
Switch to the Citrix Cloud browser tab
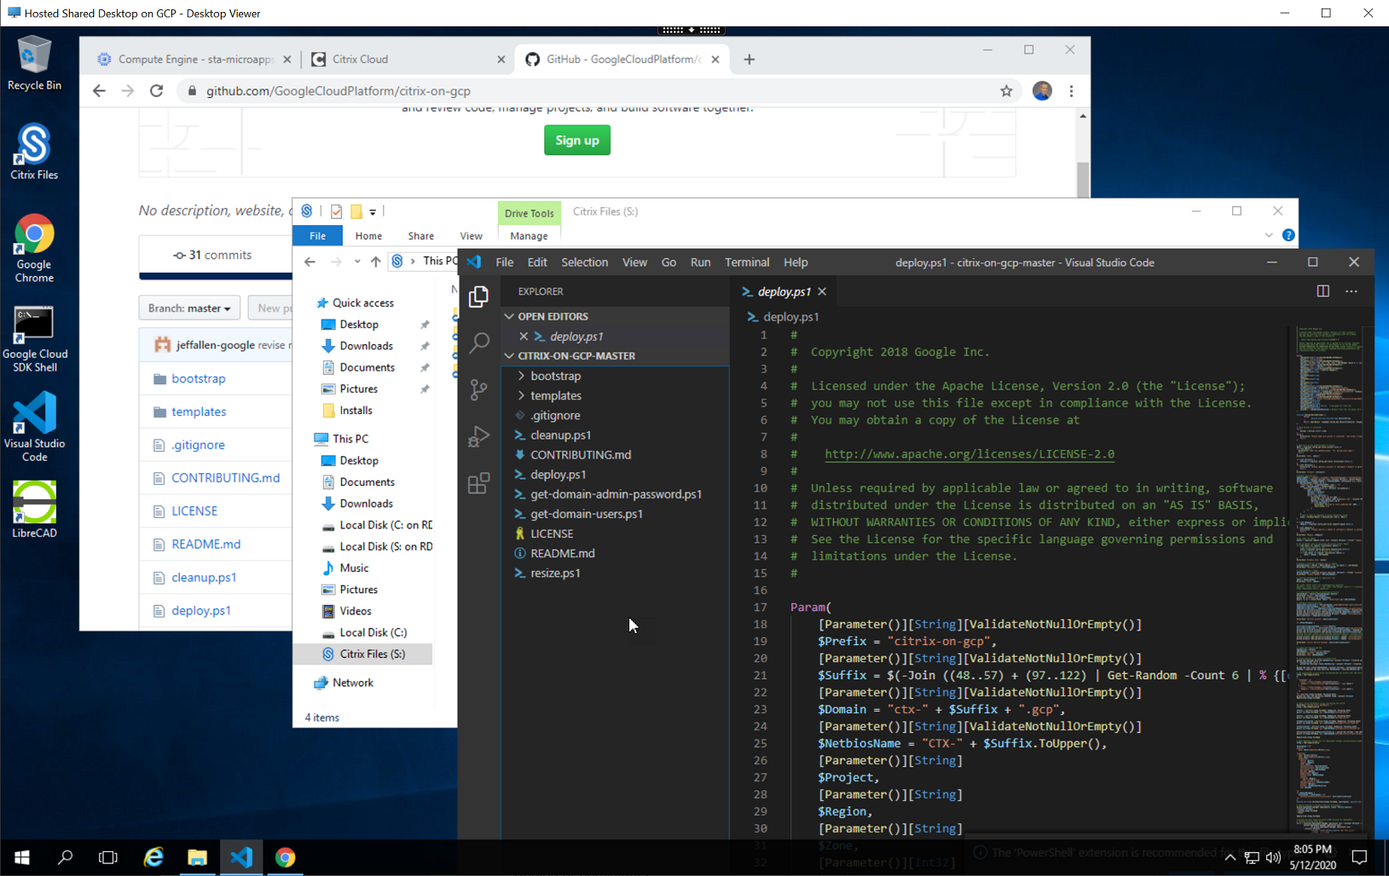409,60
